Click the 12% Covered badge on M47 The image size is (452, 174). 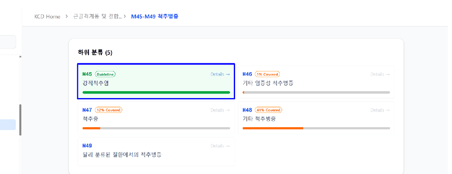click(x=108, y=110)
